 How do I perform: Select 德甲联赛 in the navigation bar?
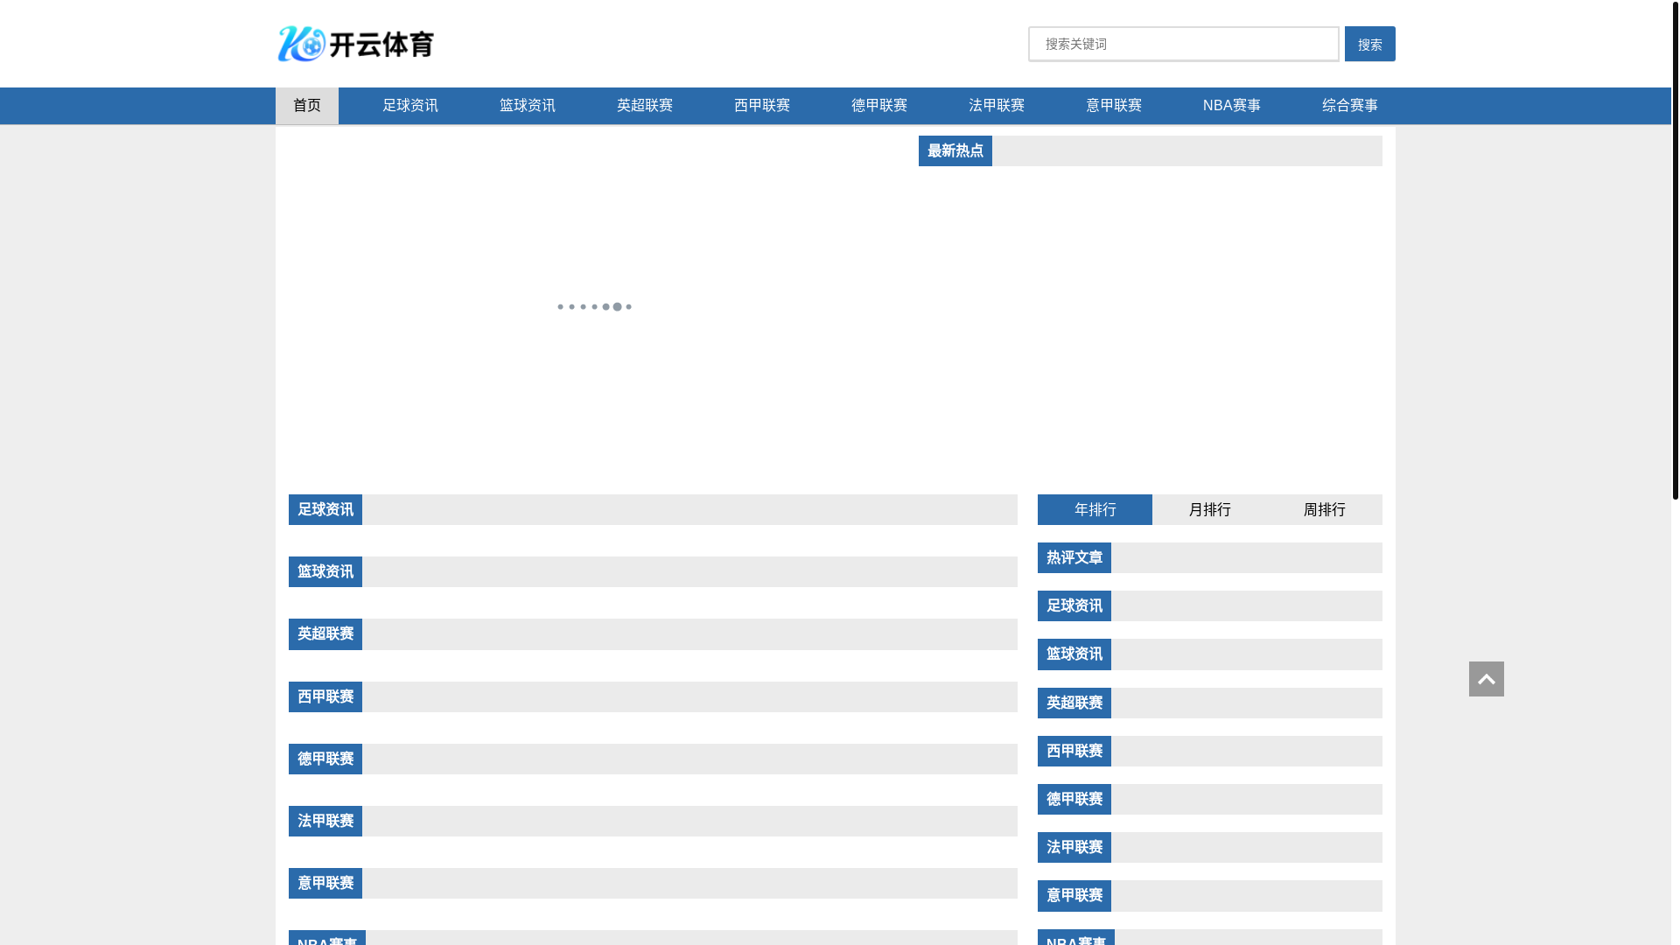coord(879,106)
